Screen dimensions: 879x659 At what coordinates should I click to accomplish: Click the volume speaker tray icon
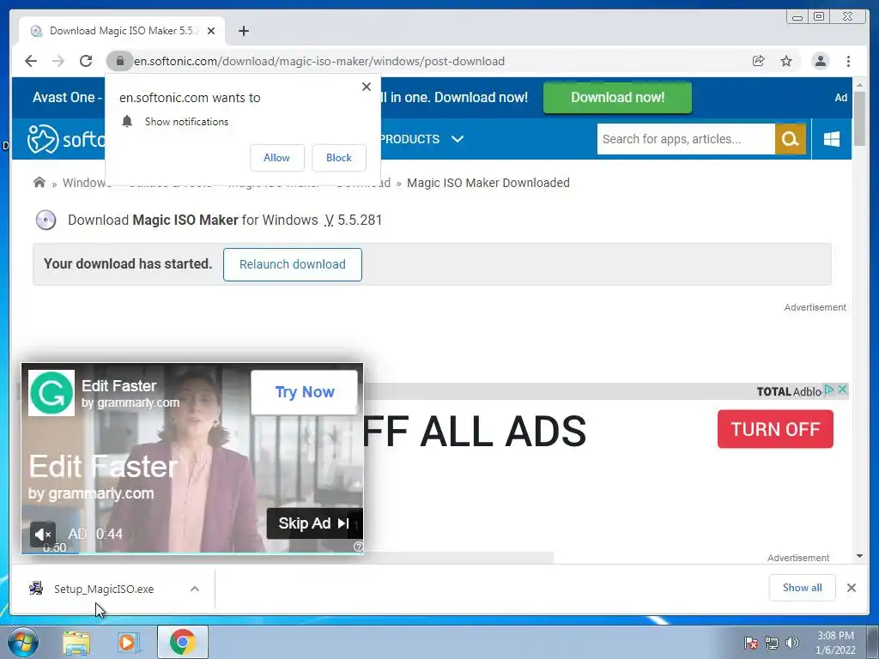(x=792, y=643)
